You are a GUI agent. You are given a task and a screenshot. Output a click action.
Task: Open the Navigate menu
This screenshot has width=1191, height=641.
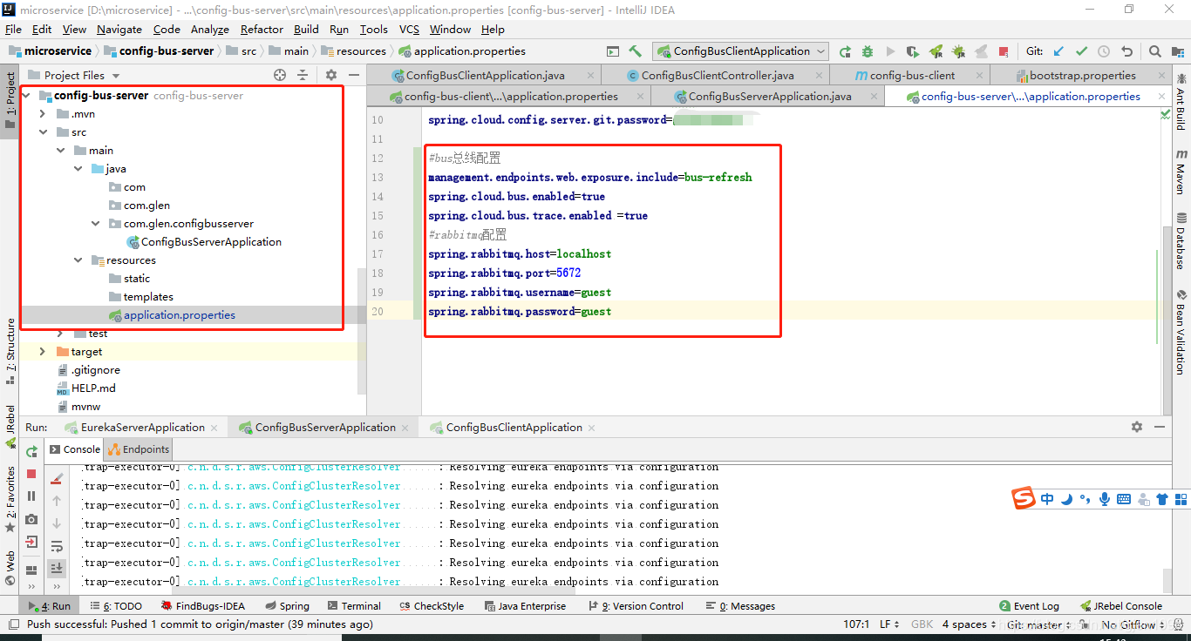119,29
